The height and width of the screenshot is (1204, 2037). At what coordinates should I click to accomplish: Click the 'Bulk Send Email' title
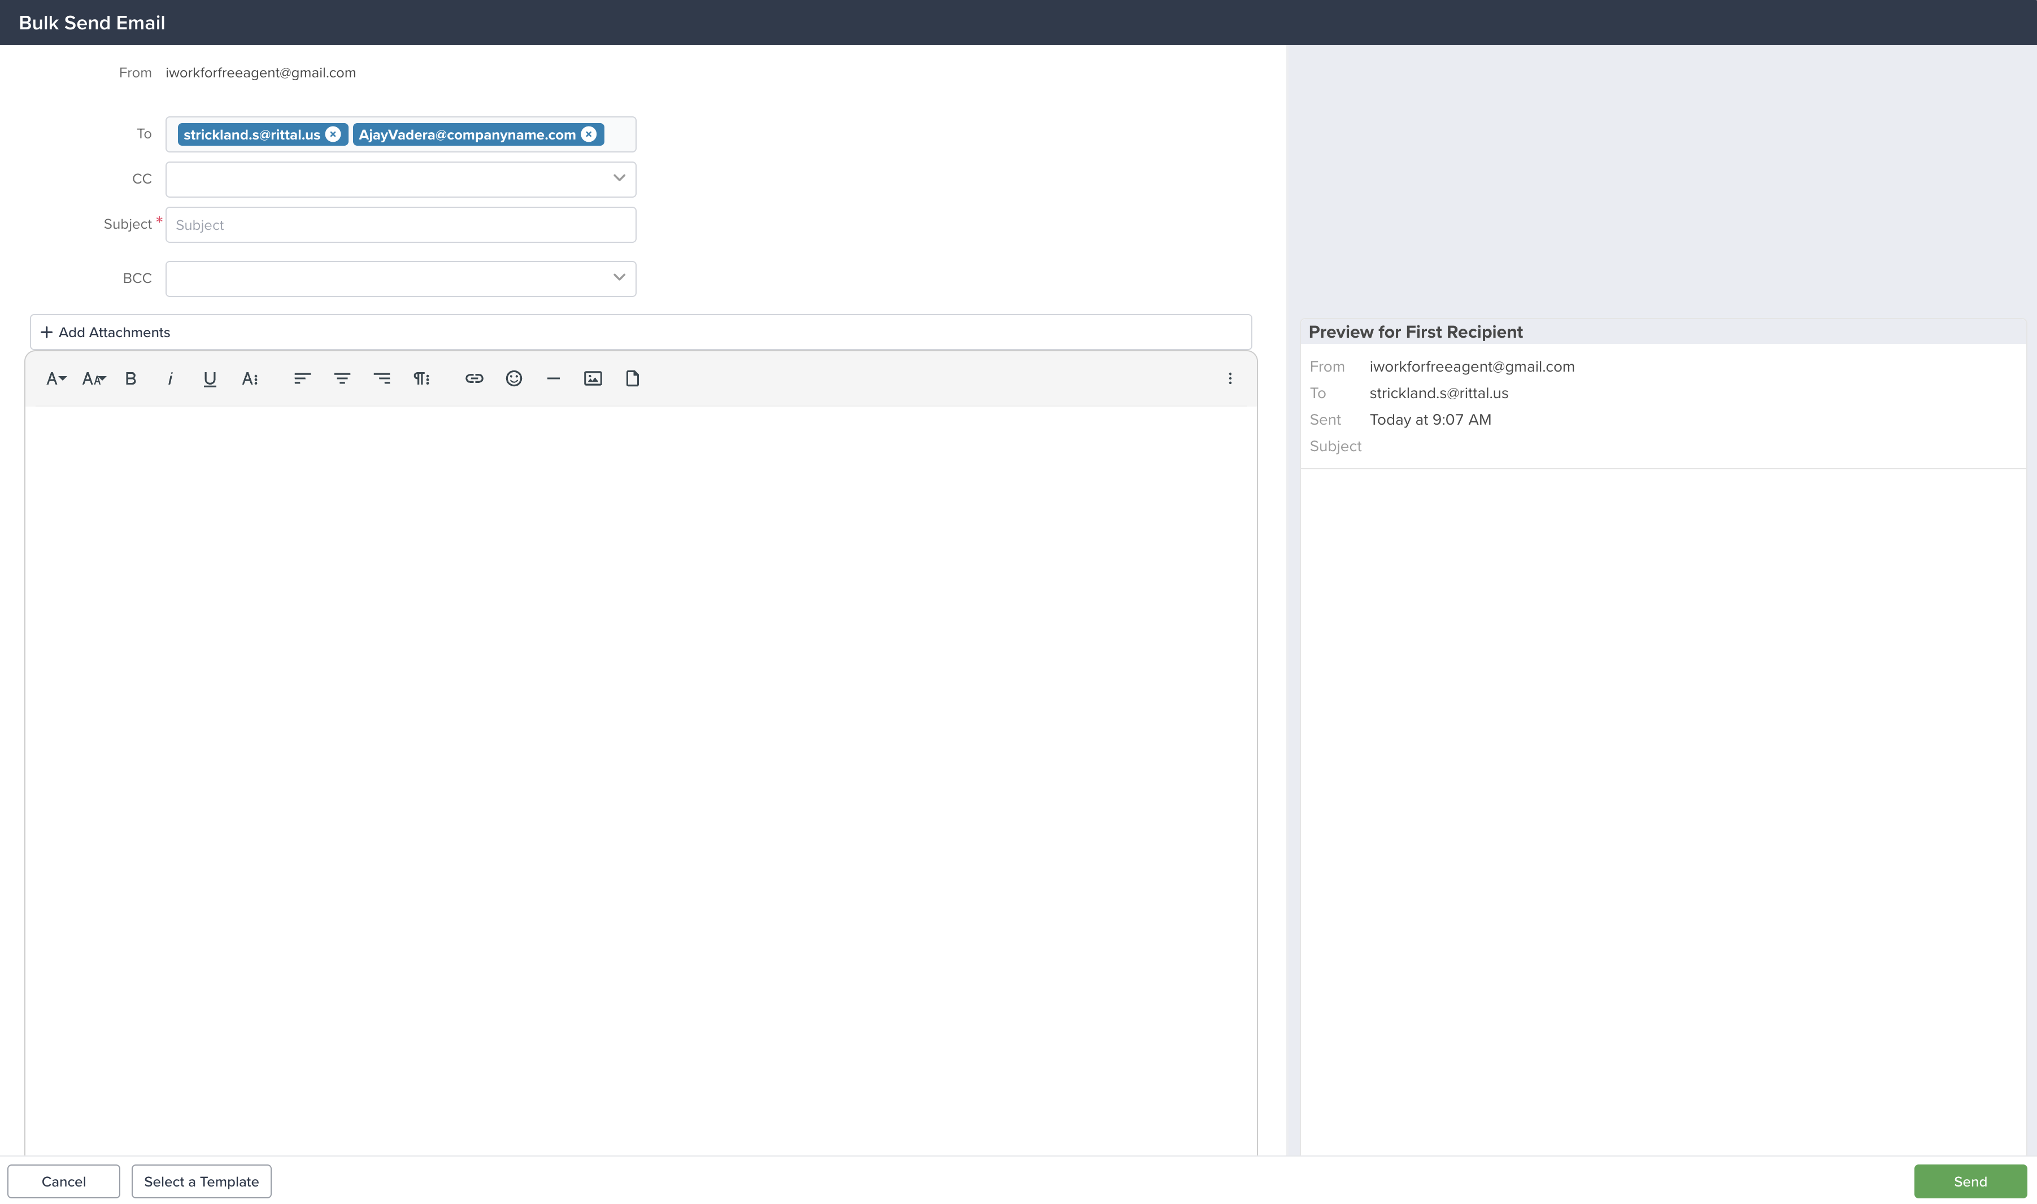click(92, 23)
